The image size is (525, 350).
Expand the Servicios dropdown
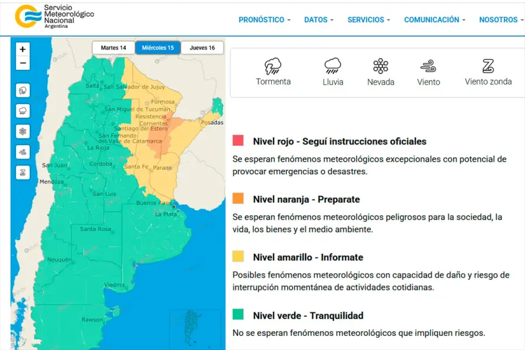pyautogui.click(x=369, y=20)
